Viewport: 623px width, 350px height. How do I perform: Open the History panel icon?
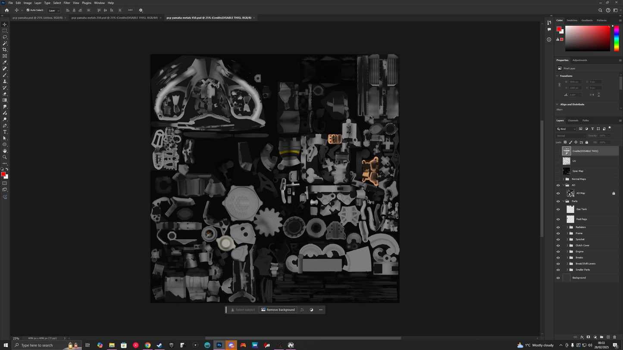click(549, 22)
